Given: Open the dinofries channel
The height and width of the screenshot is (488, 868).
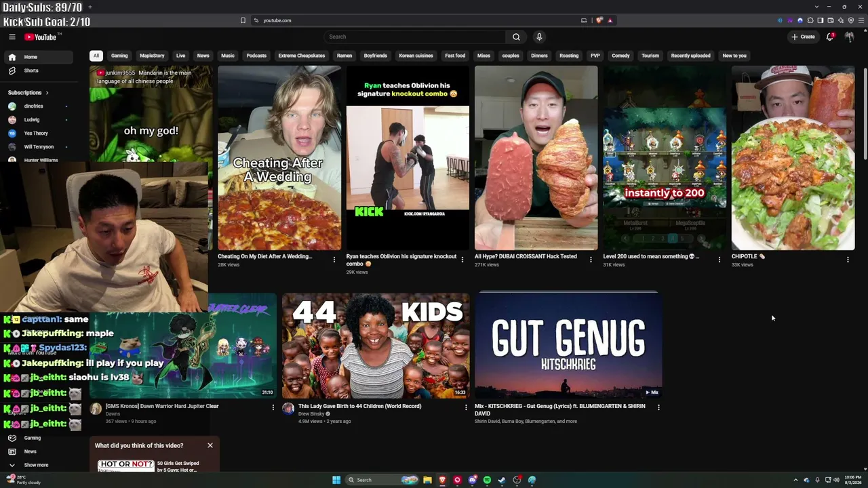Looking at the screenshot, I should tap(39, 106).
